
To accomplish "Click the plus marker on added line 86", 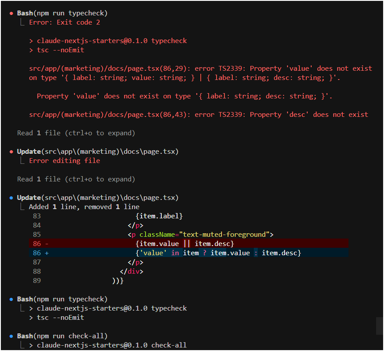I will click(46, 253).
